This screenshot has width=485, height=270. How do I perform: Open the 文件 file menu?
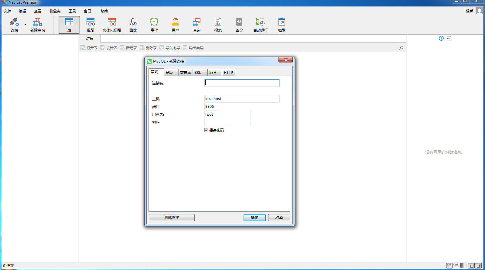[8, 11]
